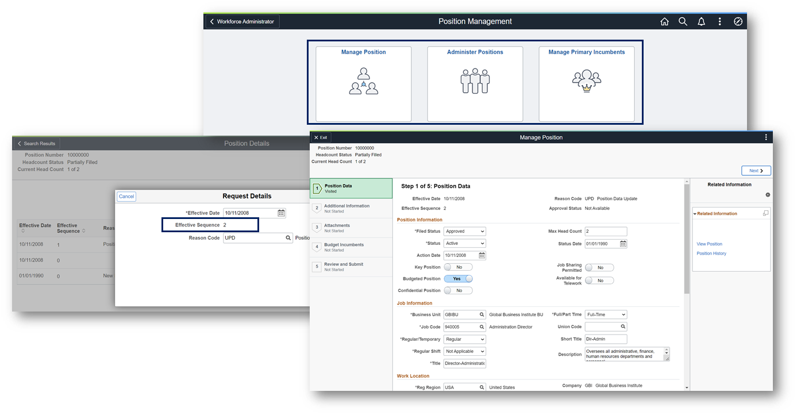Go back to Search Results
The image size is (797, 415).
[36, 144]
